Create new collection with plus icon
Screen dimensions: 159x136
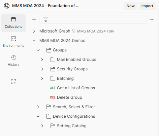pos(34,20)
